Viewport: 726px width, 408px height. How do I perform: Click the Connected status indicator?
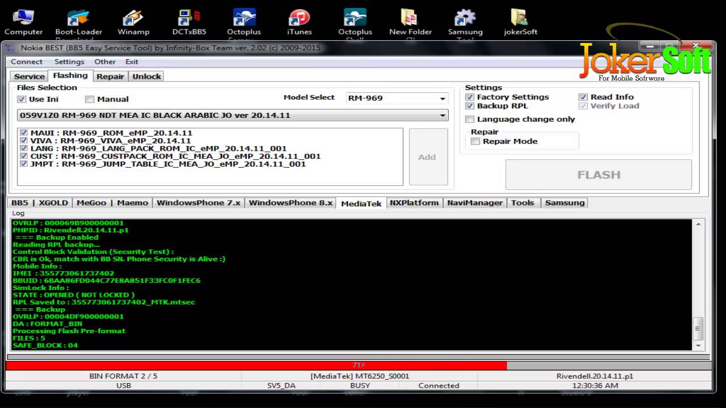pyautogui.click(x=438, y=385)
